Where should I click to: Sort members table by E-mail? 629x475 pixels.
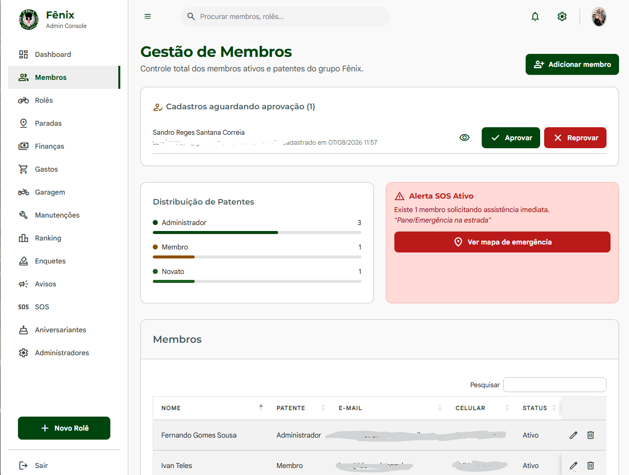(x=389, y=408)
